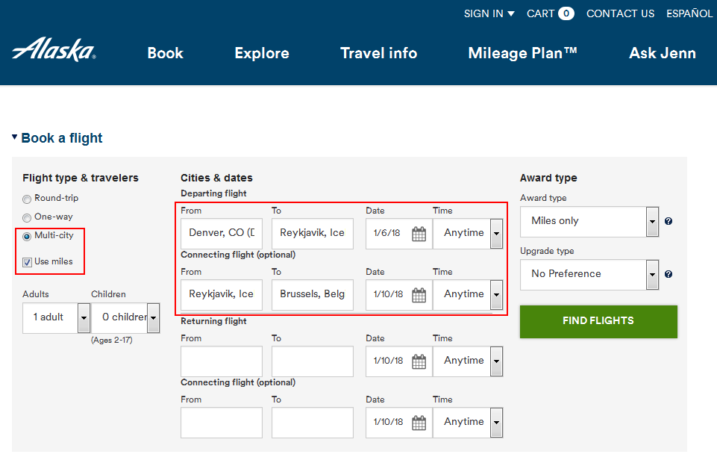Click the cart item count badge
This screenshot has height=460, width=717.
pyautogui.click(x=566, y=13)
